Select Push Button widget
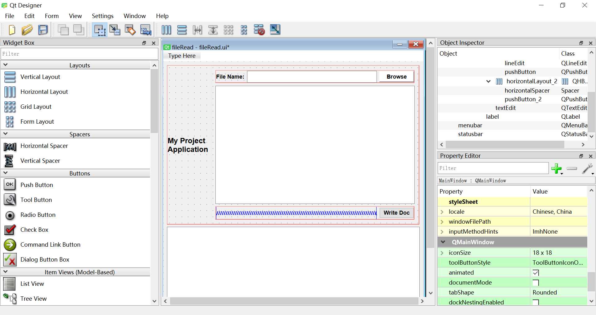 click(x=37, y=185)
